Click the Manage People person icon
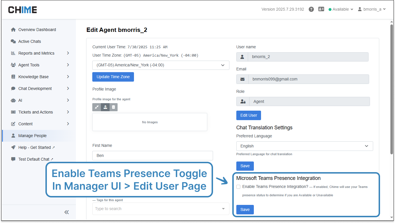Screen dimensions: 395x223 [x=13, y=136]
